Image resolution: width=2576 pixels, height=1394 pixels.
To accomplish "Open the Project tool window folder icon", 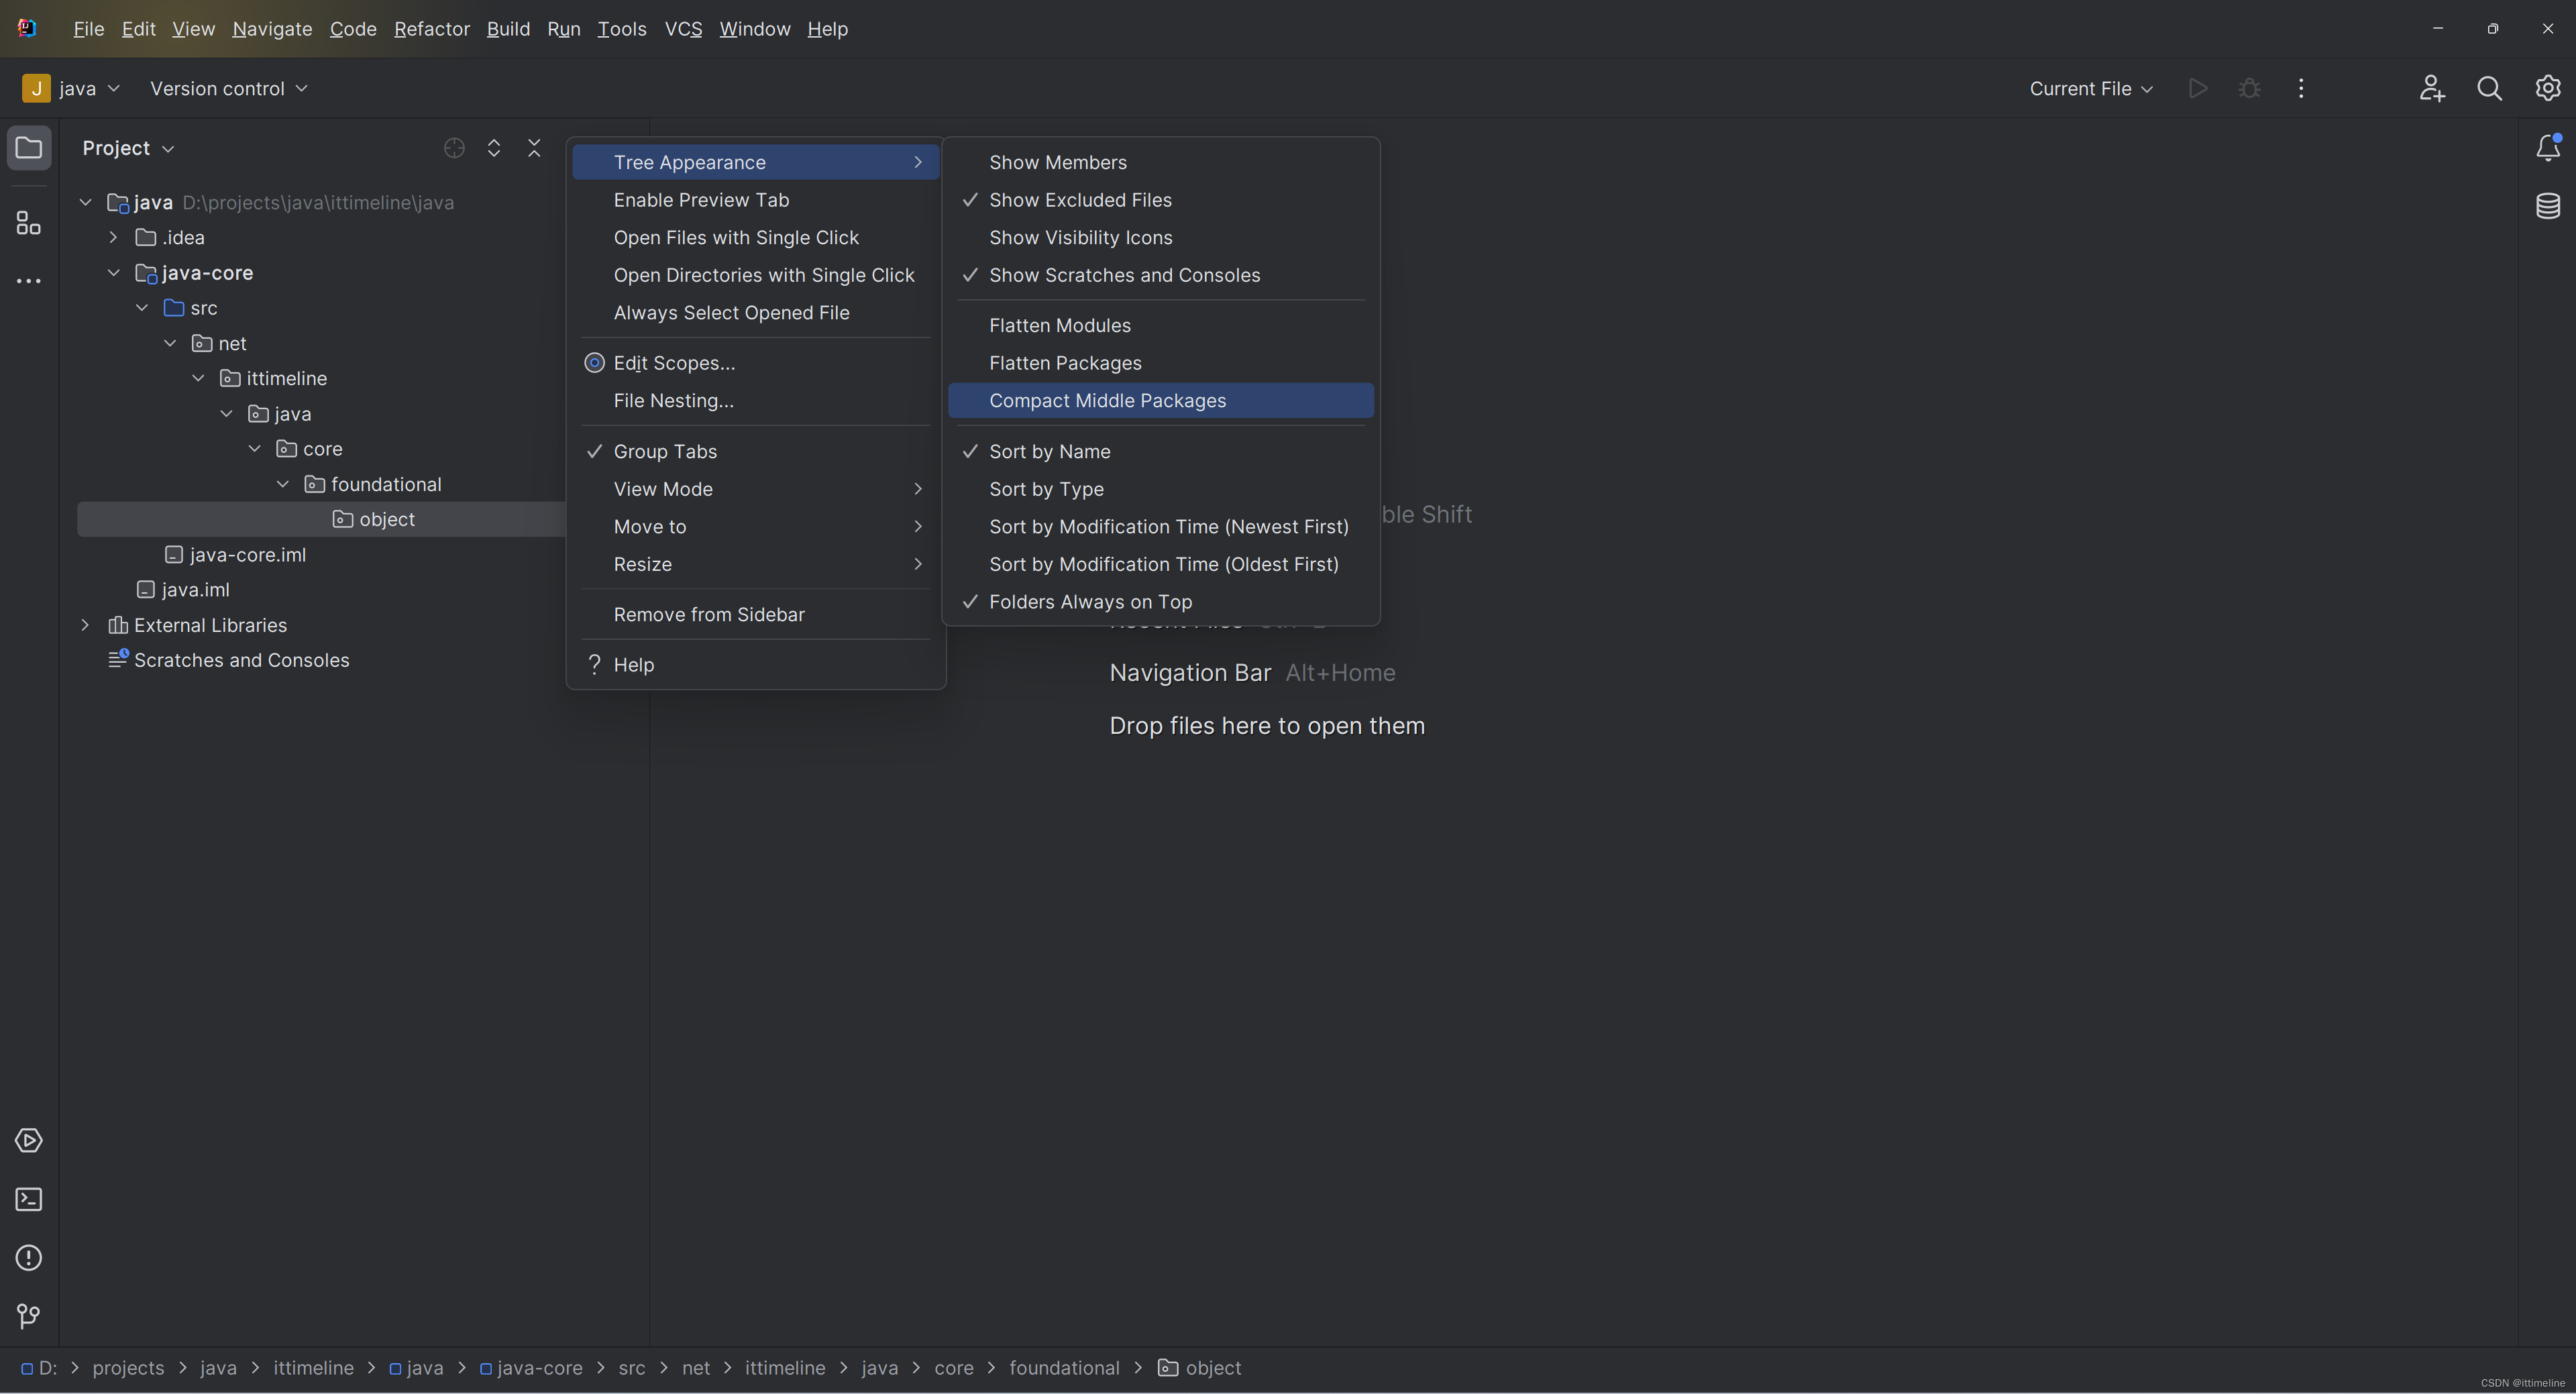I will (29, 148).
